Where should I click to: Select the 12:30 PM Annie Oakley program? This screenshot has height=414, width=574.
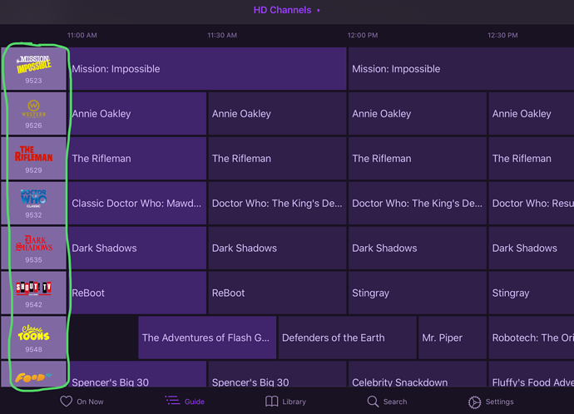point(532,114)
